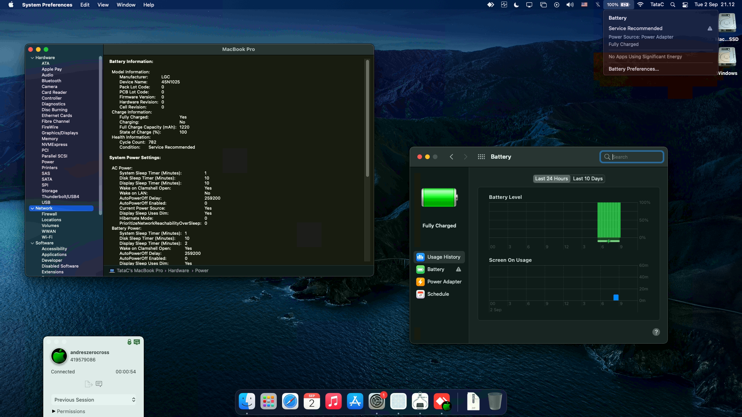
Task: Collapse the Hardware tree section
Action: click(32, 58)
